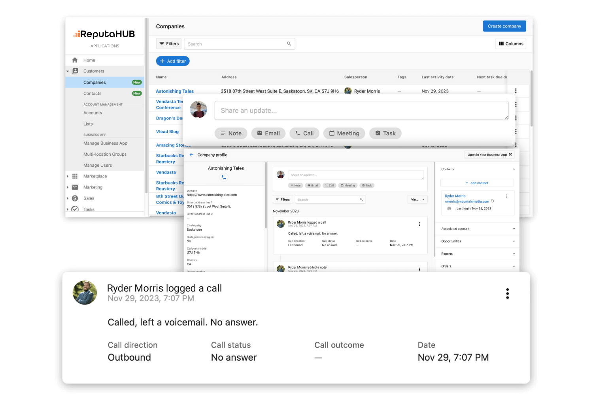This screenshot has width=593, height=395.
Task: Click salesperson avatar in Astonishing Tales row
Action: 348,91
